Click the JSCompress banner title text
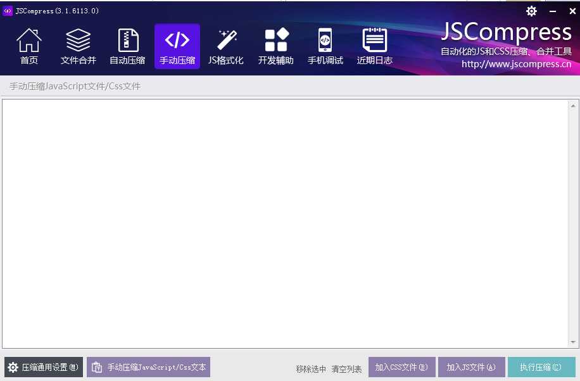 tap(507, 32)
